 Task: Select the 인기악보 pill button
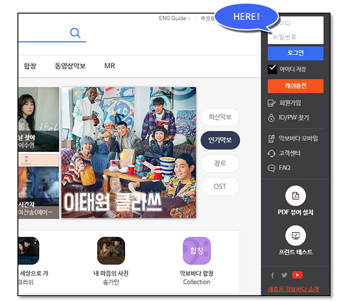click(x=221, y=140)
